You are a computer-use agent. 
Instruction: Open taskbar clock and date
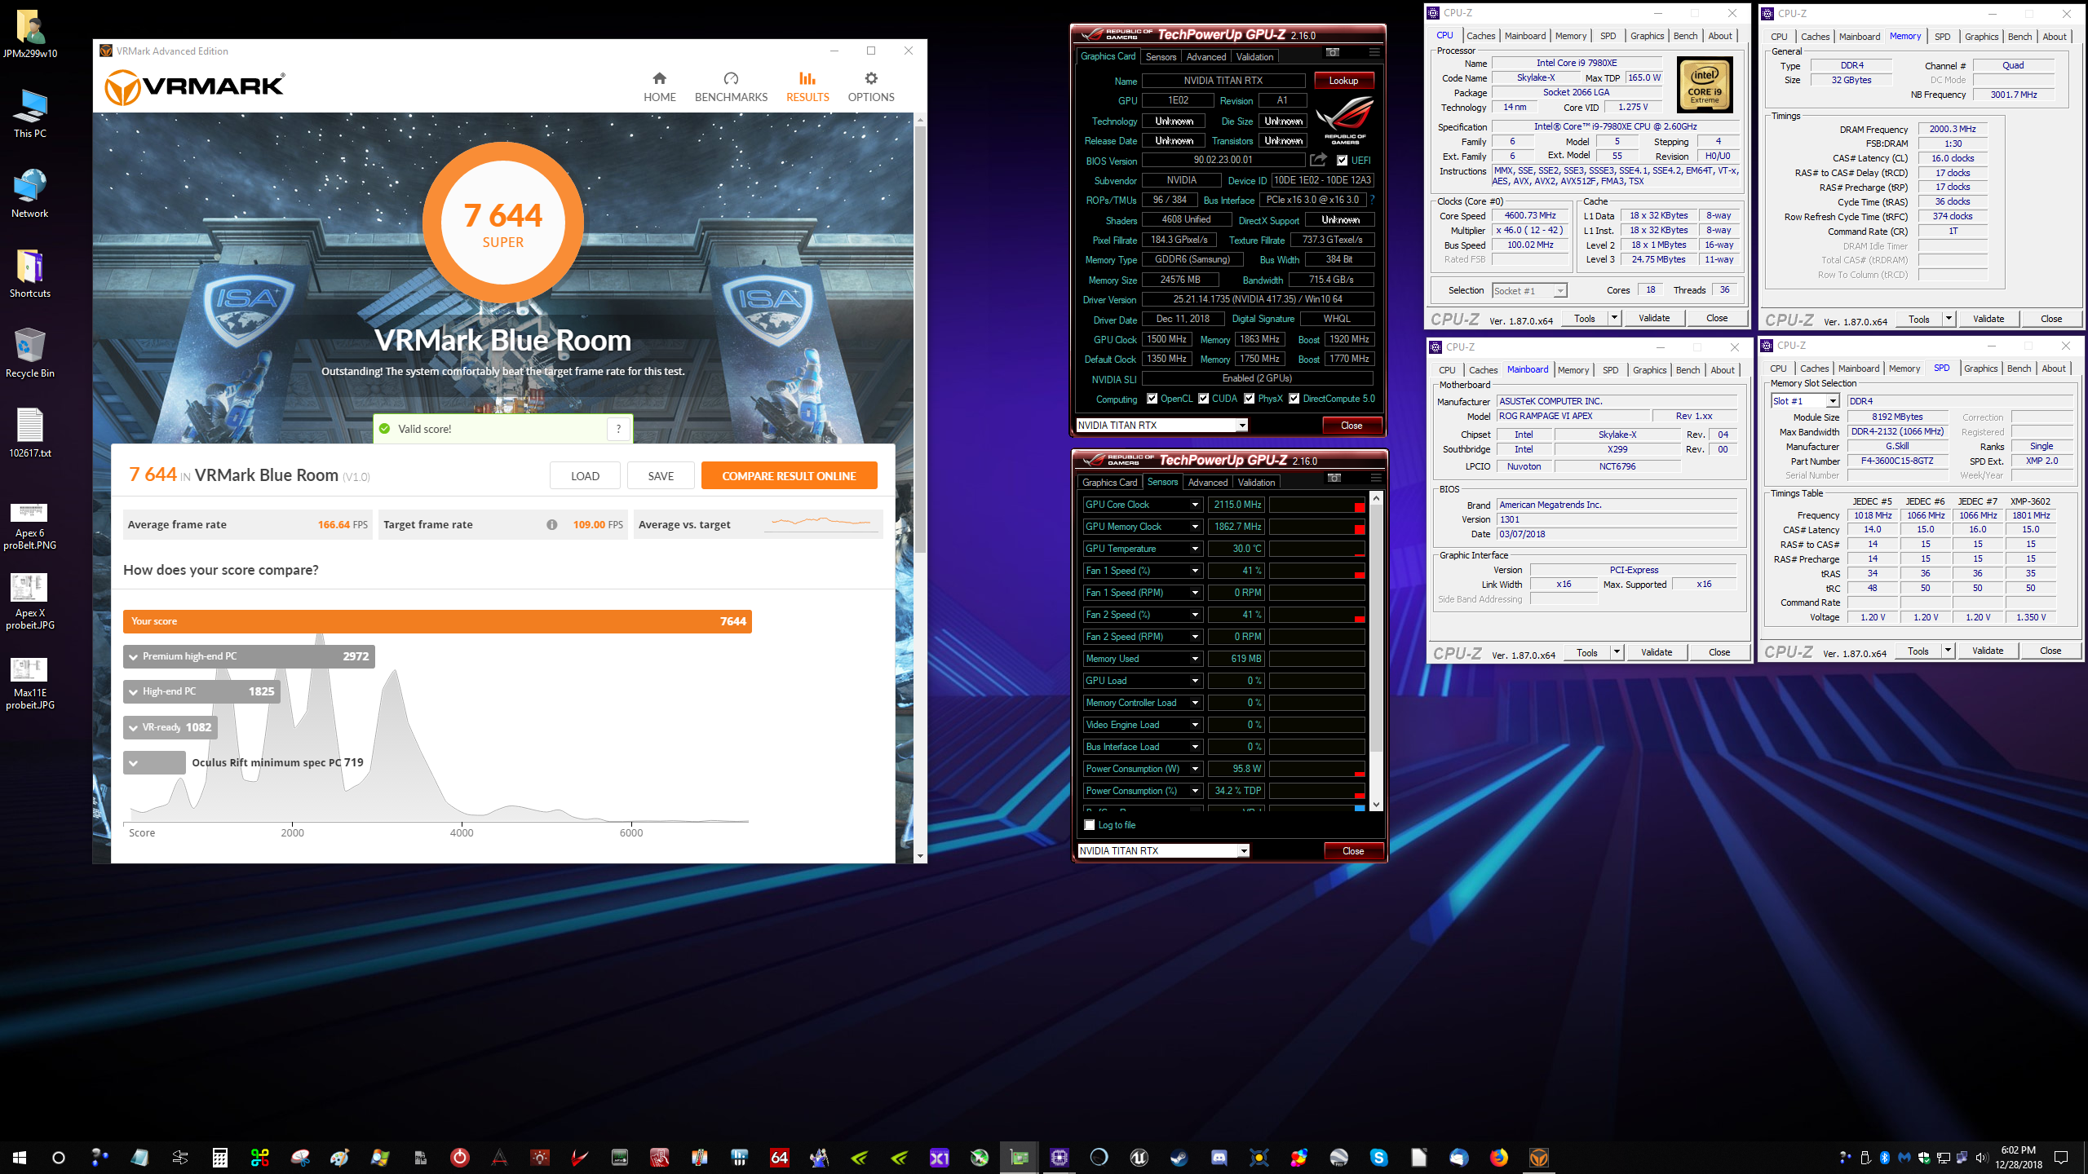tap(2019, 1157)
